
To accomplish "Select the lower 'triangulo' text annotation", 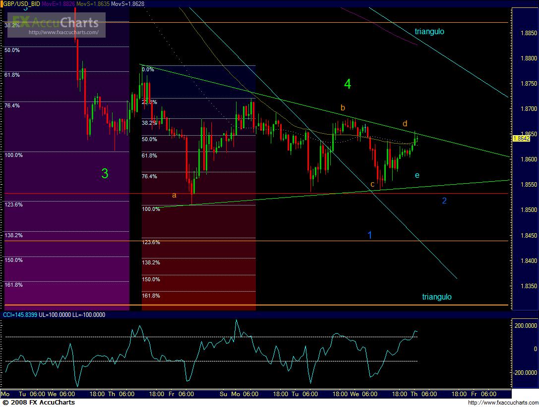I will 436,297.
